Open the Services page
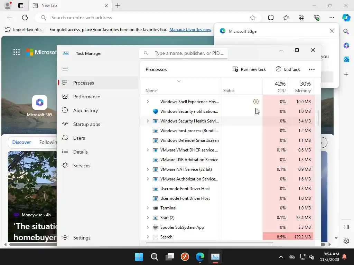 pos(99,166)
